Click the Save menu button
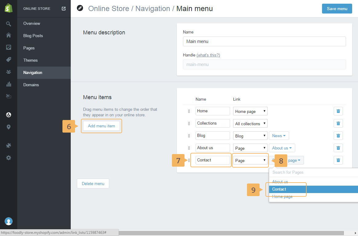Viewport: 358px width, 236px height. (337, 9)
